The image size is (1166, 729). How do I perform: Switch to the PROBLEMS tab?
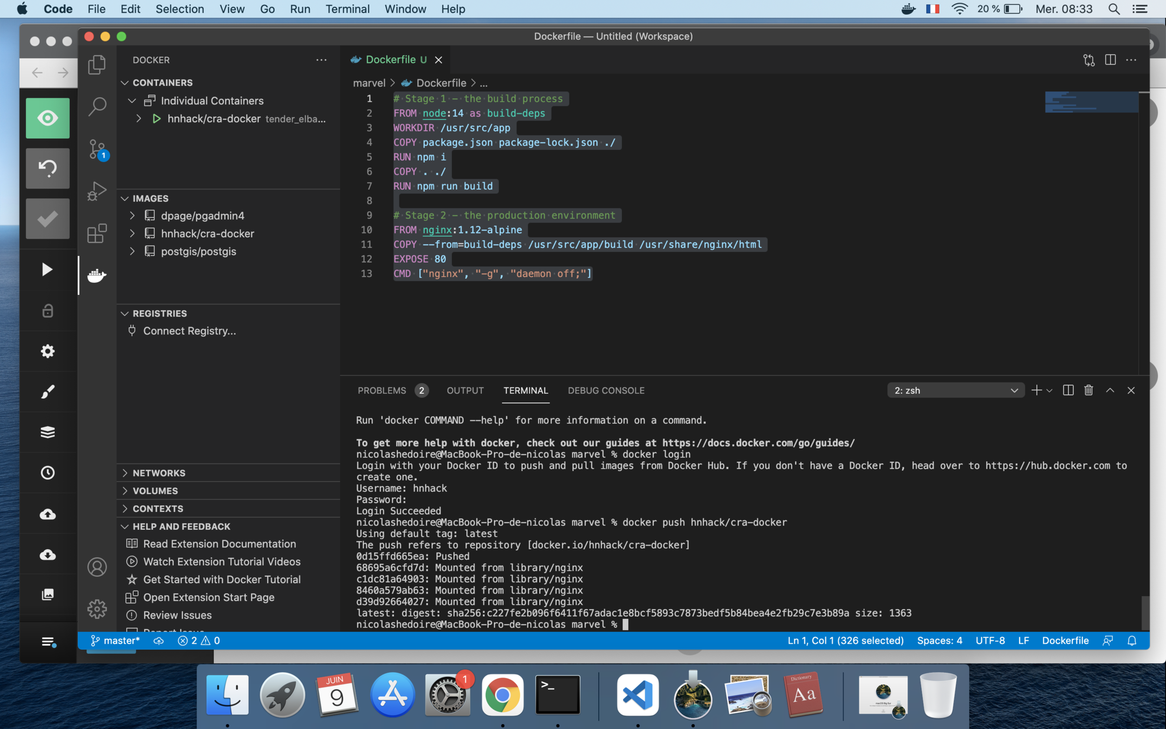click(x=382, y=390)
